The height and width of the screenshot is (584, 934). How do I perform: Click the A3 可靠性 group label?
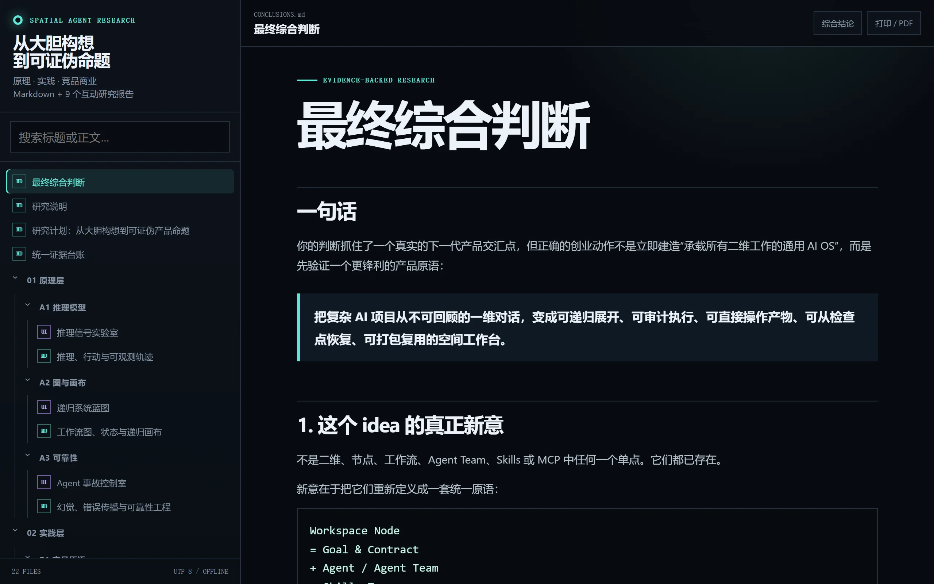58,458
